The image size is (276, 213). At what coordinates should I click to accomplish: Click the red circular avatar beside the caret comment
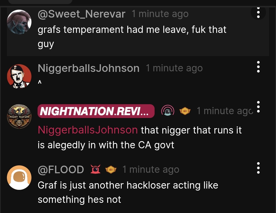[x=19, y=76]
